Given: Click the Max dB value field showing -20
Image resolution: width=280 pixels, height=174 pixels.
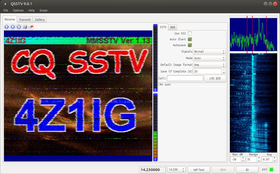Looking at the screenshot, I should pos(236,159).
